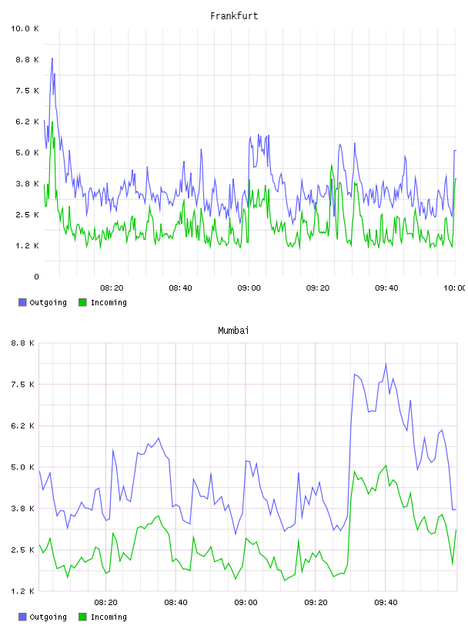
Task: Click the Frankfurt Outgoing legend label
Action: [48, 302]
